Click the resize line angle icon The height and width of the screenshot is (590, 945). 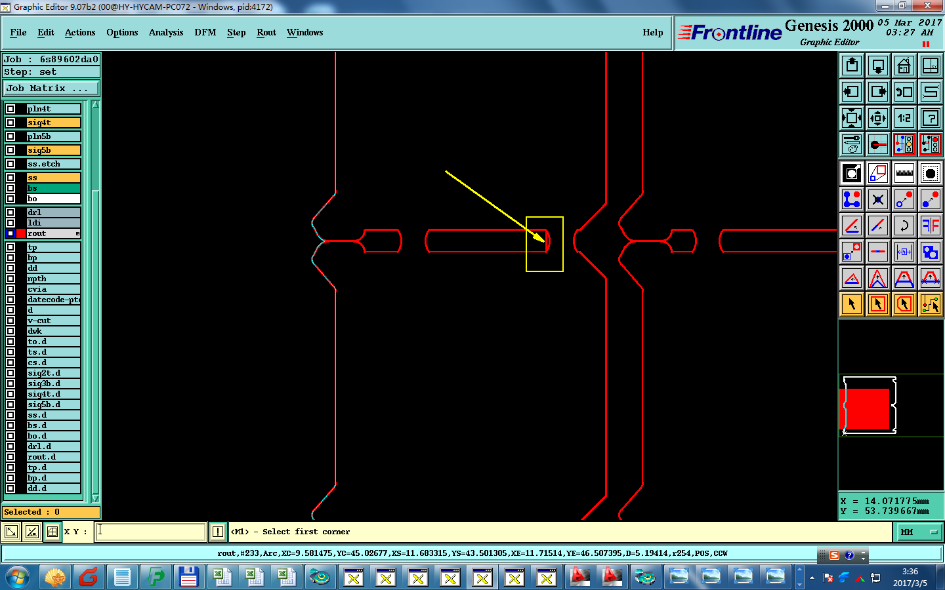pyautogui.click(x=852, y=226)
